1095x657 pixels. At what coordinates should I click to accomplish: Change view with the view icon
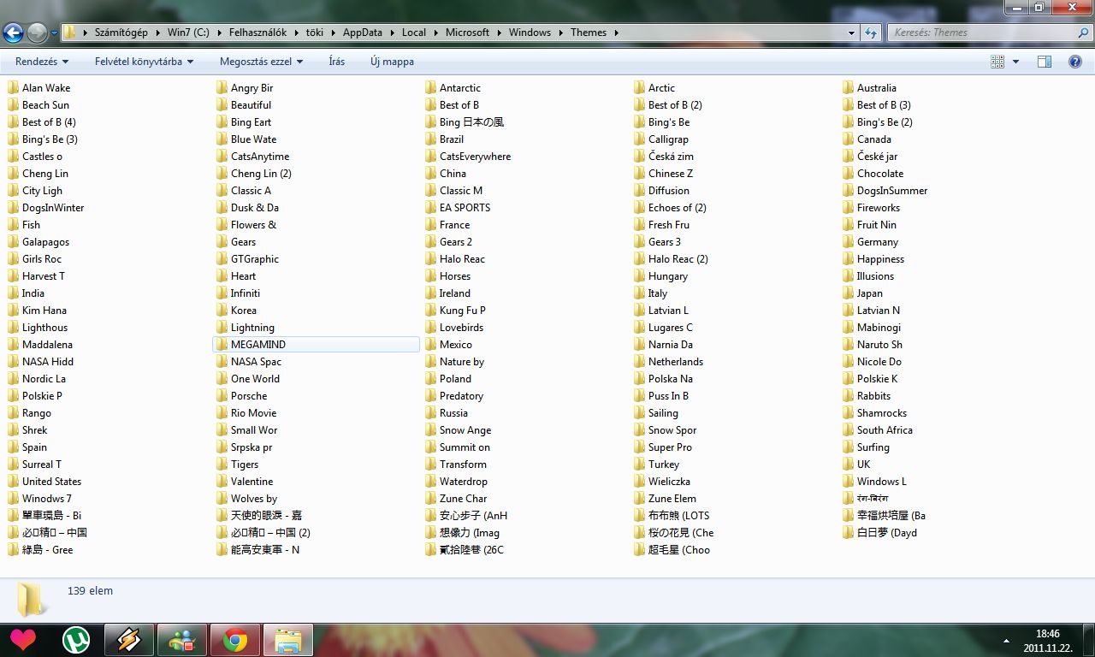click(x=997, y=62)
